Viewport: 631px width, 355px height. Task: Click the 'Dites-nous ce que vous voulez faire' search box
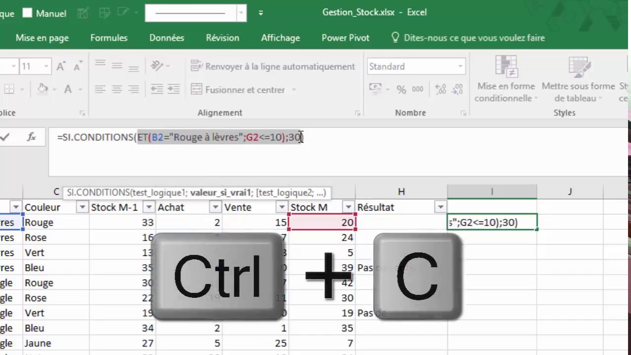(467, 38)
